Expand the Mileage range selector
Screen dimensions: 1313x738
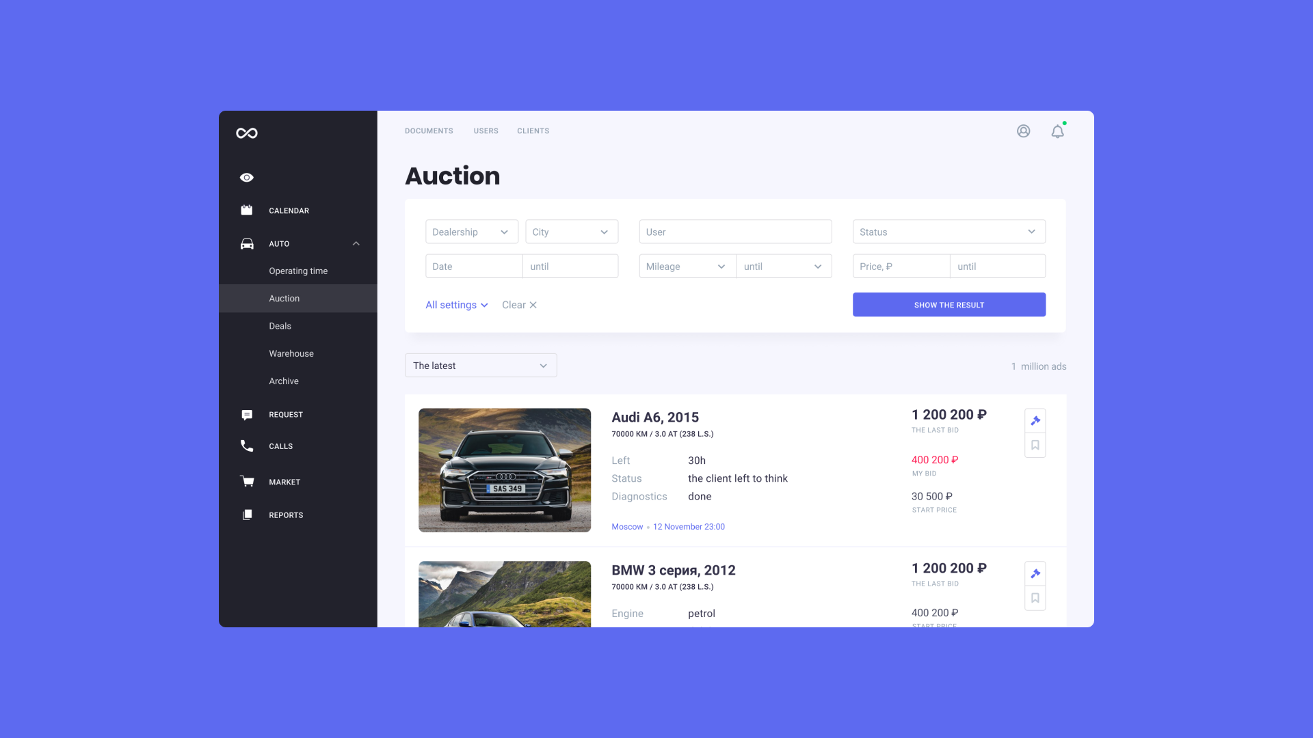pos(721,266)
